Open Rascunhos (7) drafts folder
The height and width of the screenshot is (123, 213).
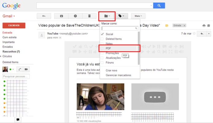pyautogui.click(x=11, y=51)
